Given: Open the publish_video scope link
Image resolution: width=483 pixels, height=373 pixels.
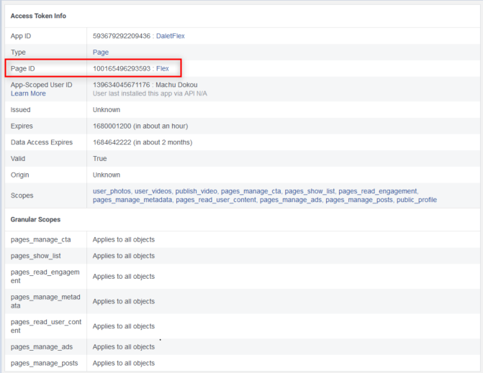Looking at the screenshot, I should tap(197, 191).
